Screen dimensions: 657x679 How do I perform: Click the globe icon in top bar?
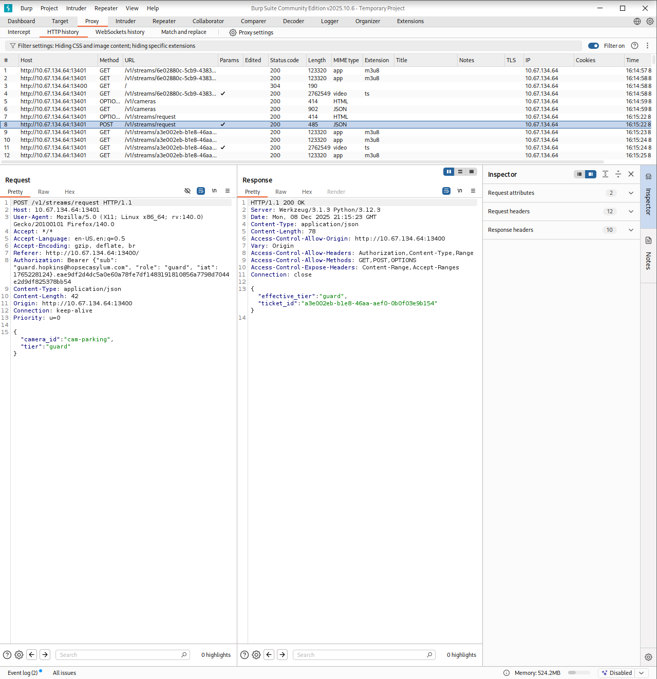pos(637,22)
